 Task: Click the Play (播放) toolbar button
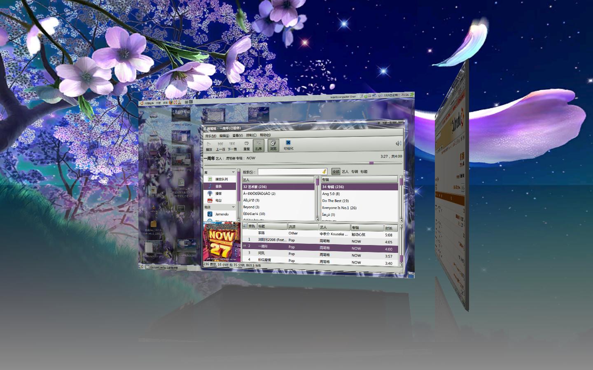209,146
